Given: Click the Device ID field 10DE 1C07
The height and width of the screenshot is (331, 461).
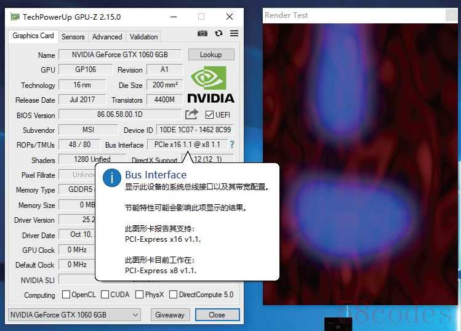Looking at the screenshot, I should click(x=195, y=130).
